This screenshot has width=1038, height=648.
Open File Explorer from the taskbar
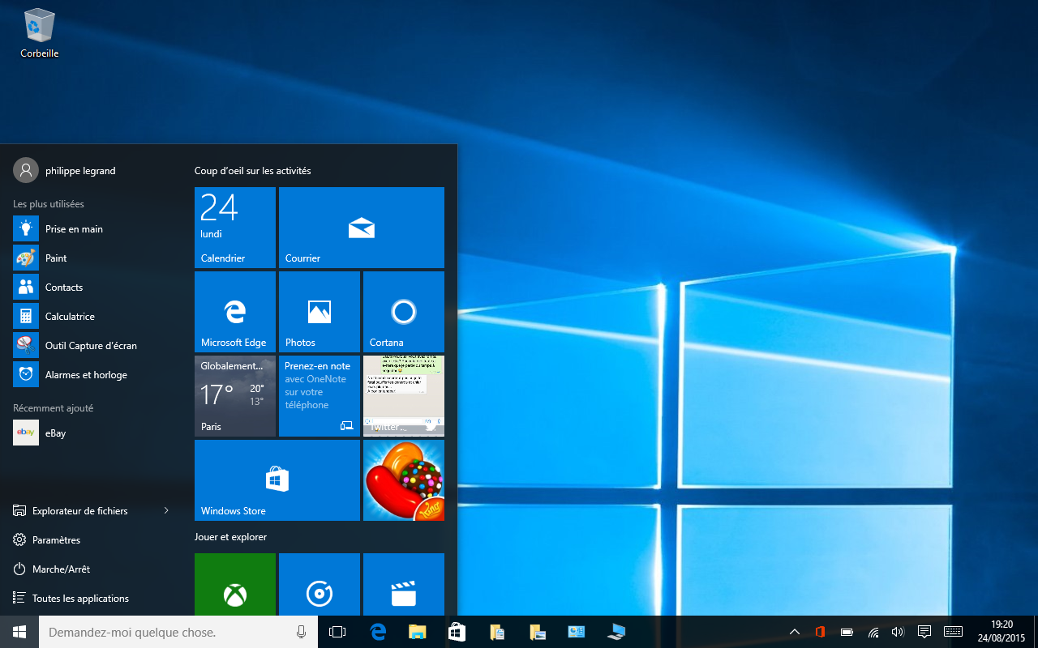coord(417,632)
